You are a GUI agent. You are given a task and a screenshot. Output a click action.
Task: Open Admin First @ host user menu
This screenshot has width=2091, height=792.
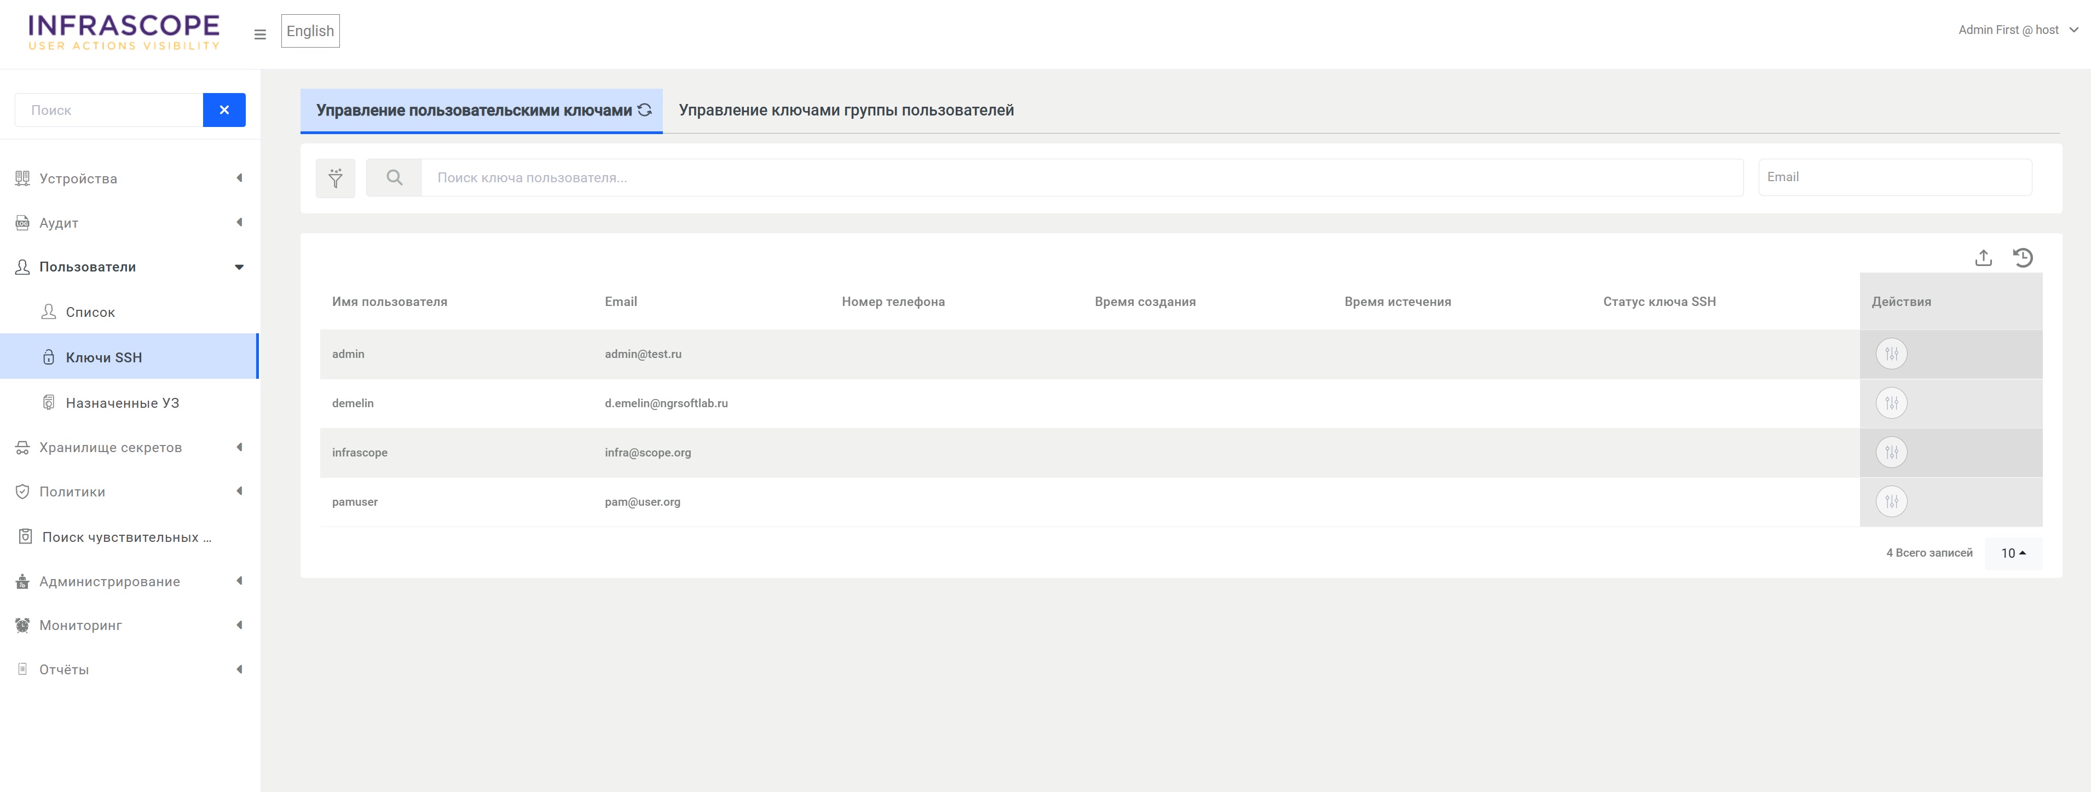[2017, 30]
